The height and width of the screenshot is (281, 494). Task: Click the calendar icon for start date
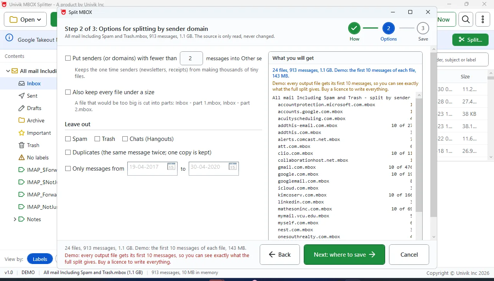click(x=171, y=167)
